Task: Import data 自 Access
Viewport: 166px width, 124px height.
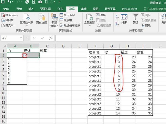Action: point(9,15)
